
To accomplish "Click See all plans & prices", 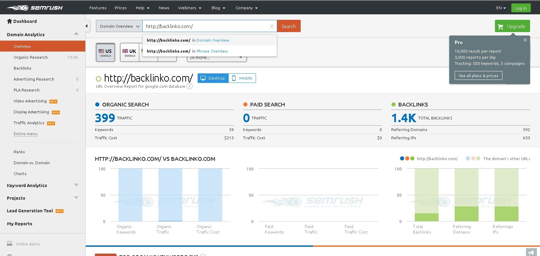I will 478,75.
